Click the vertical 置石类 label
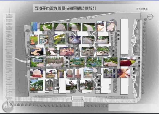 coord(99,85)
